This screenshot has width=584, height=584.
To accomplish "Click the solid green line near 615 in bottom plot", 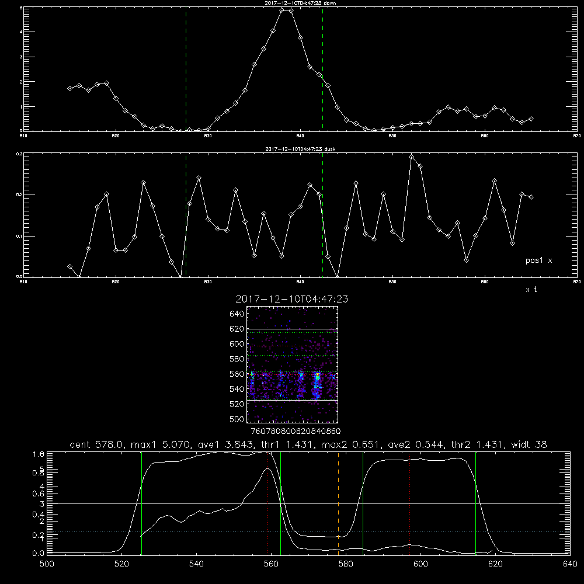I will [x=475, y=503].
